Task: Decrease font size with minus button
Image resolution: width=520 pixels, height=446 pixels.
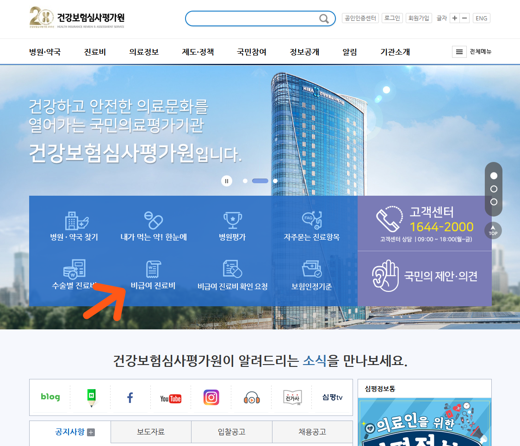Action: (464, 18)
